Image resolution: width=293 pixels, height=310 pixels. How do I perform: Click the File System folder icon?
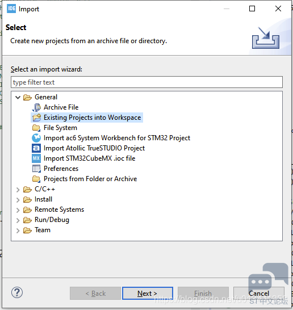(36, 128)
